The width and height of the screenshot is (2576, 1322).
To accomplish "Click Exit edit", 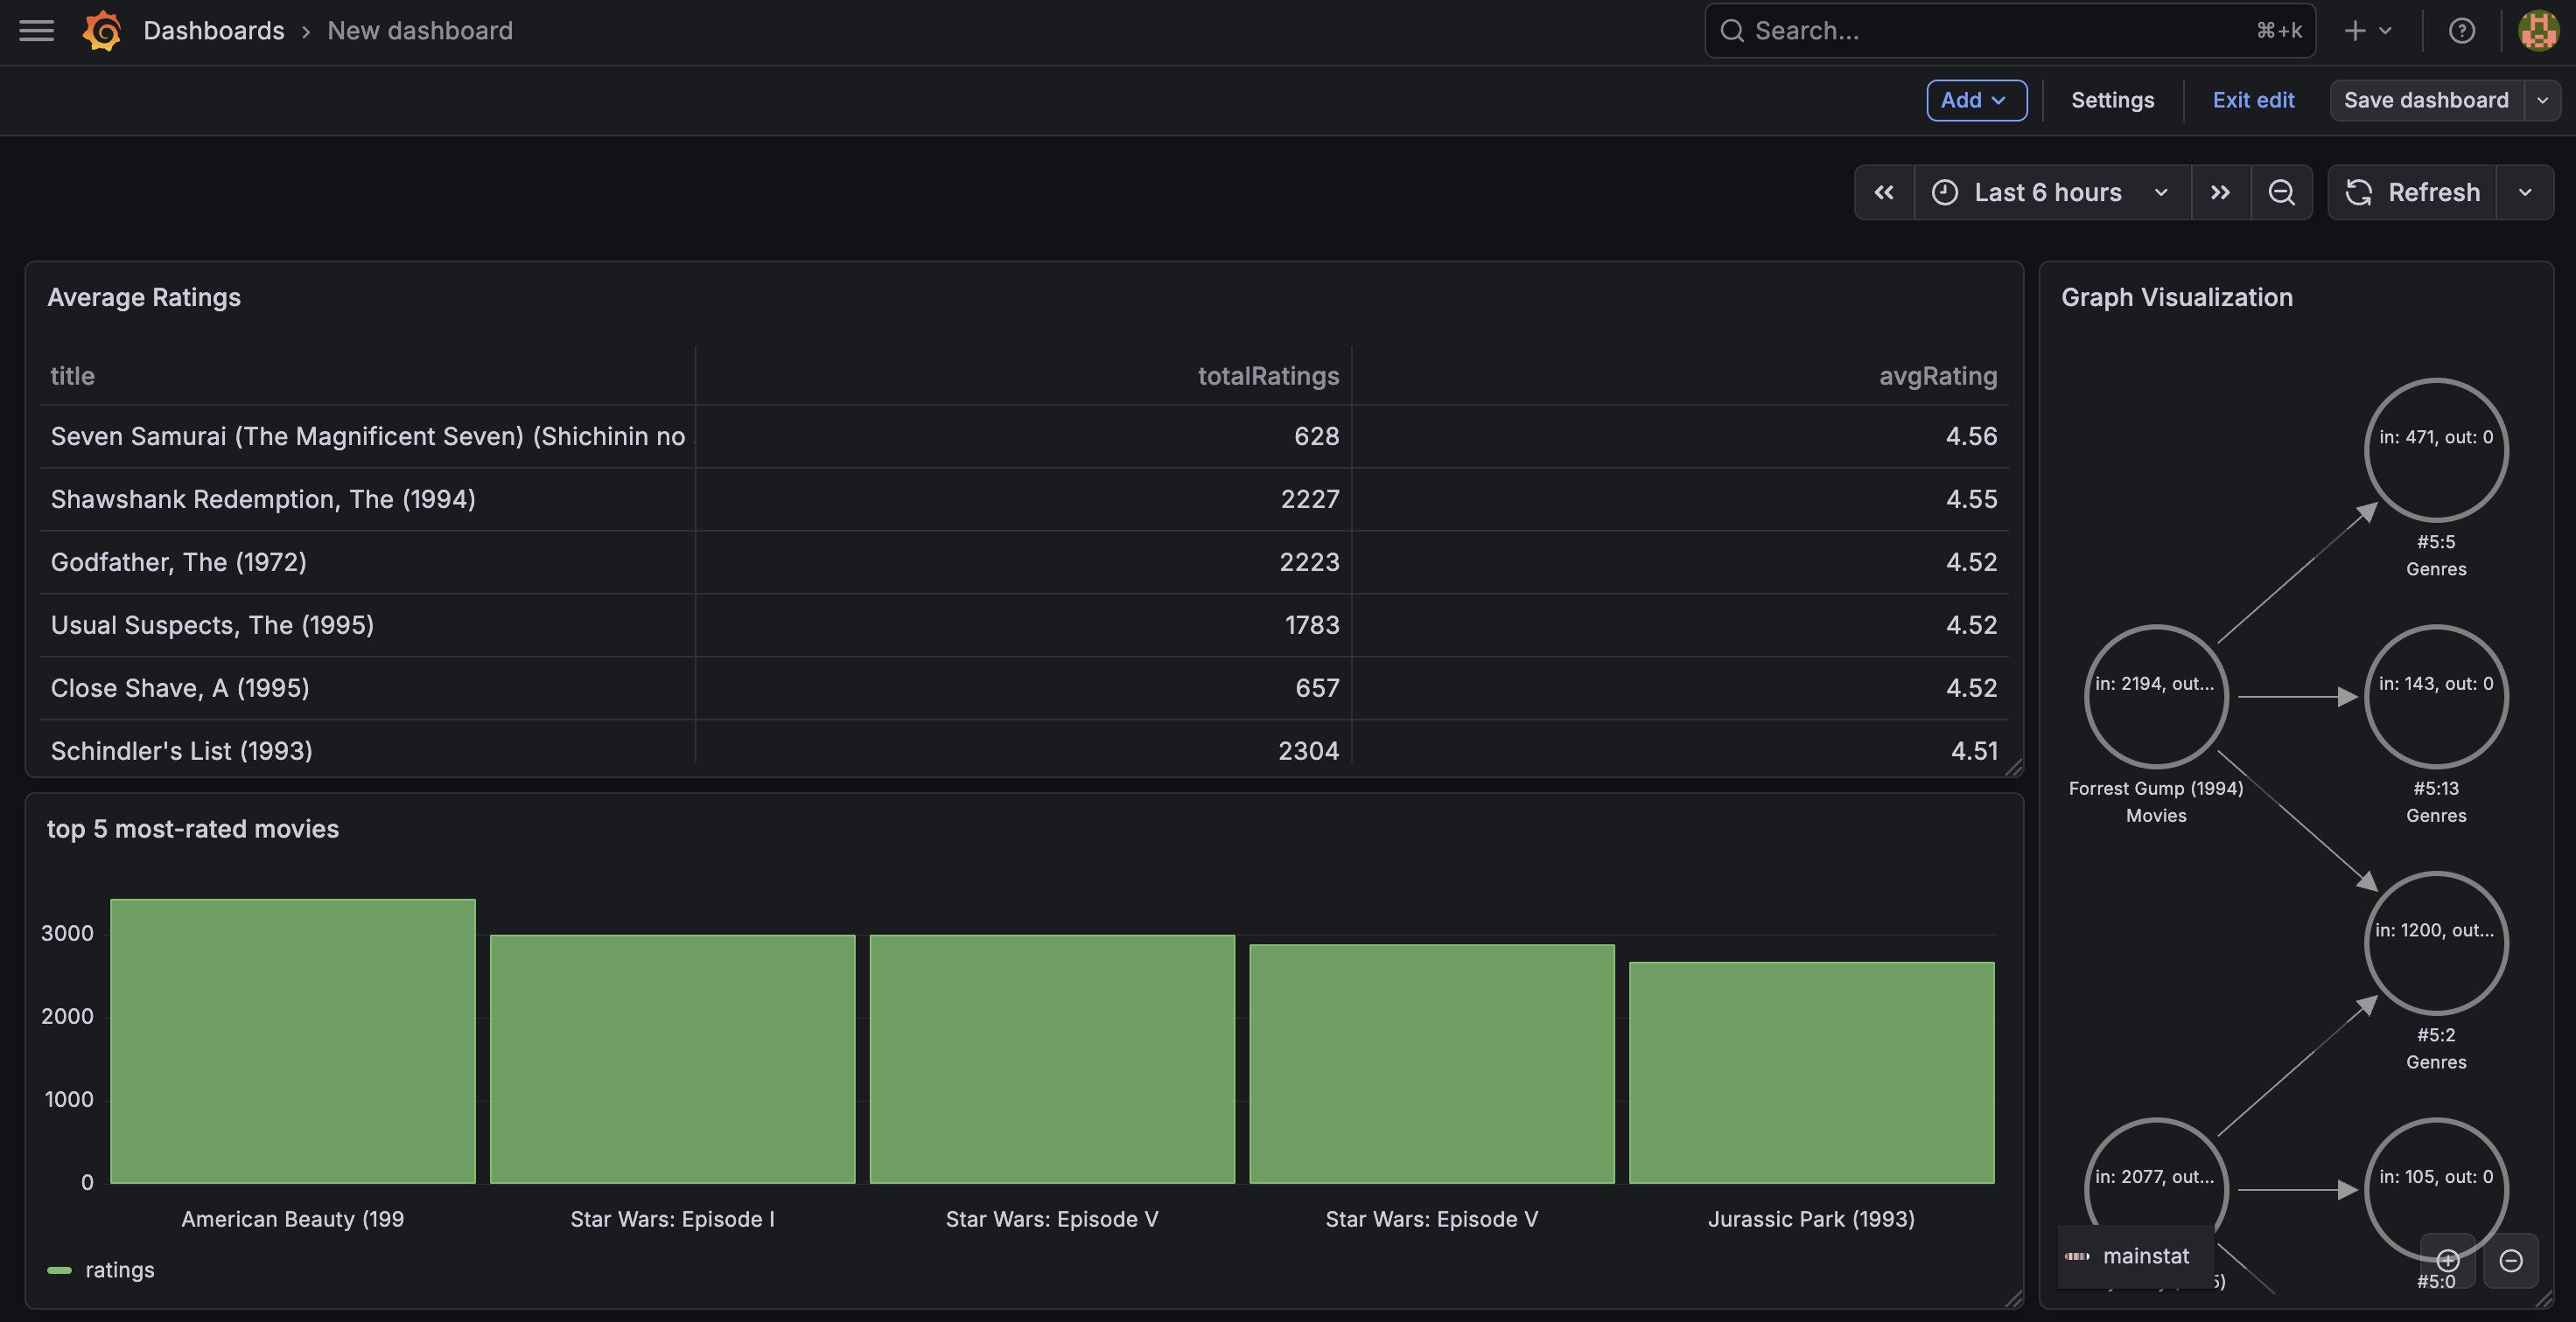I will [x=2253, y=100].
